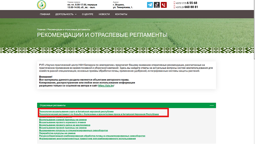The height and width of the screenshot is (144, 255).
Task: Open the КОНТАКТЫ menu item
Action: click(121, 14)
